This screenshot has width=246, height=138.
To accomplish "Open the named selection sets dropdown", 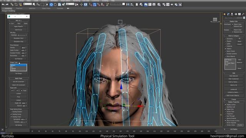I will point(117,4).
